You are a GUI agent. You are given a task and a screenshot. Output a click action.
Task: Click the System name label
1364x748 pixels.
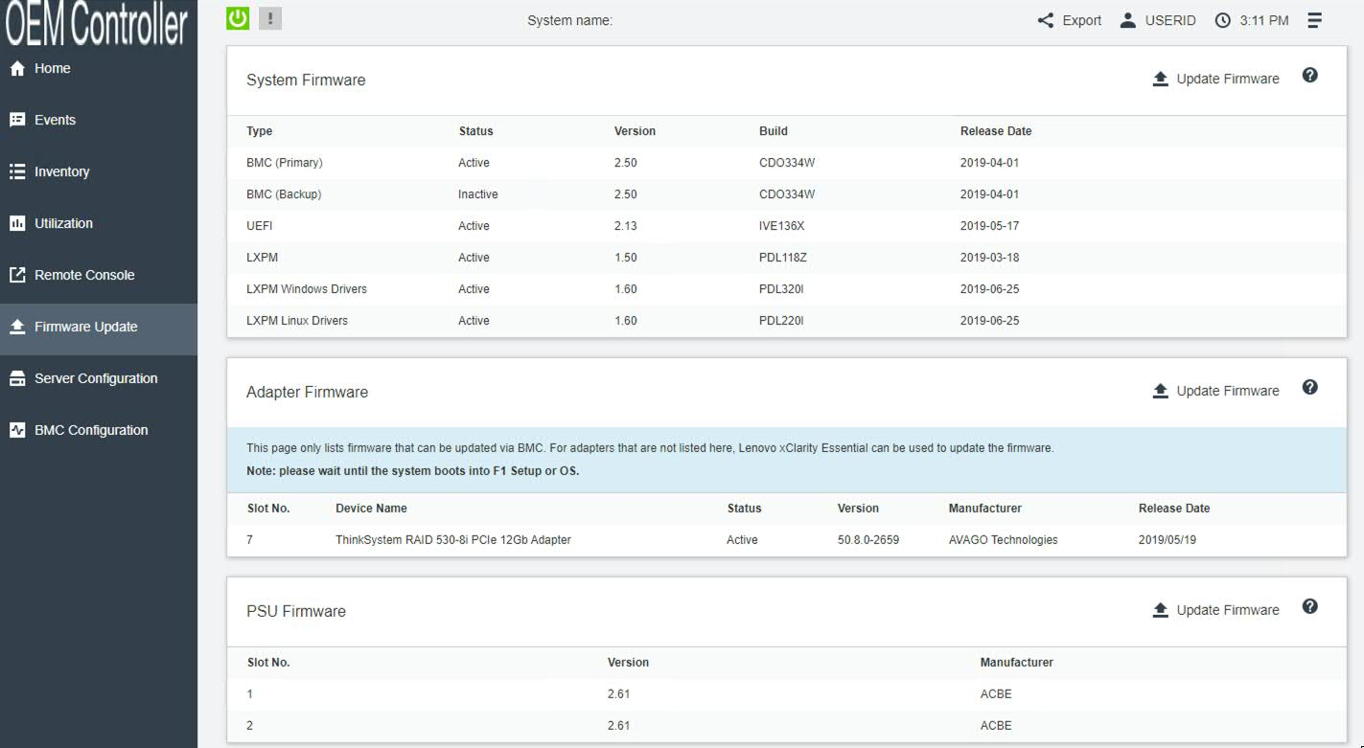pyautogui.click(x=569, y=20)
